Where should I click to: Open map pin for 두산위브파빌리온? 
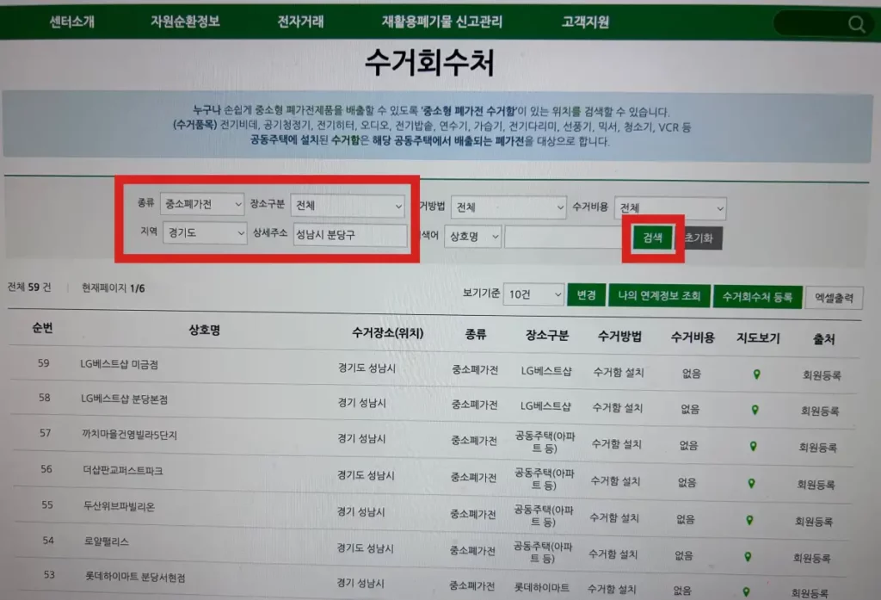(x=749, y=521)
